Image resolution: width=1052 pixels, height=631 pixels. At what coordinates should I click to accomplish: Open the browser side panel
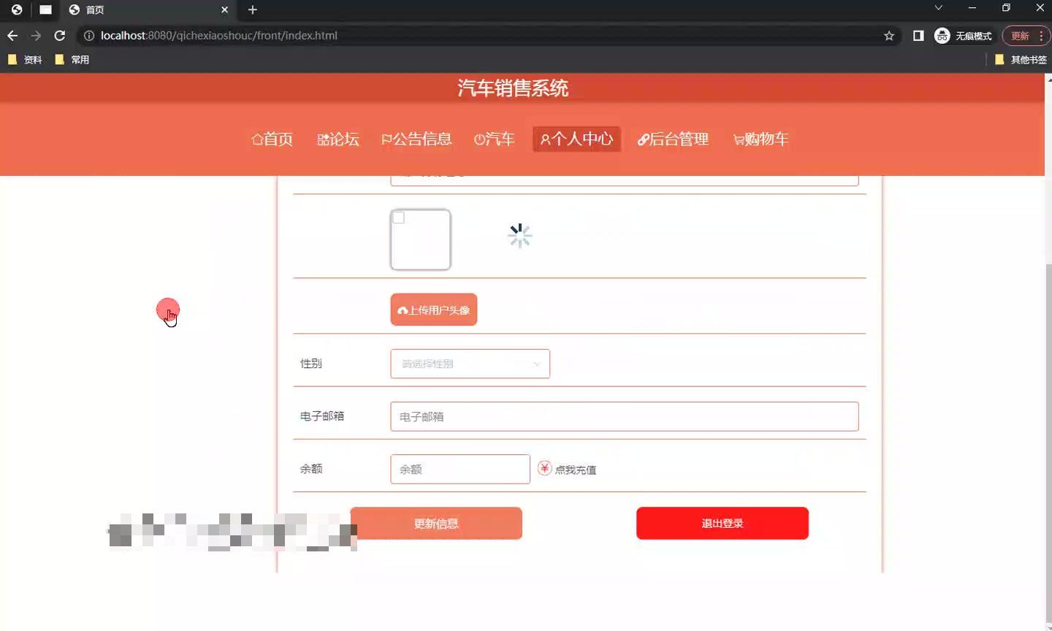918,36
